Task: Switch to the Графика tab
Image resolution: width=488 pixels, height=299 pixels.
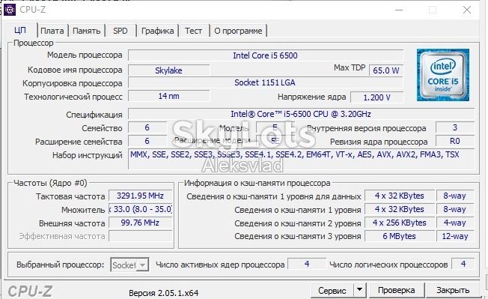Action: [157, 31]
